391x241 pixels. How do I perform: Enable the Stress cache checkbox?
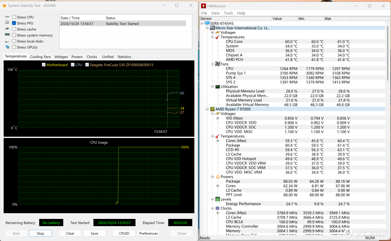[14, 29]
